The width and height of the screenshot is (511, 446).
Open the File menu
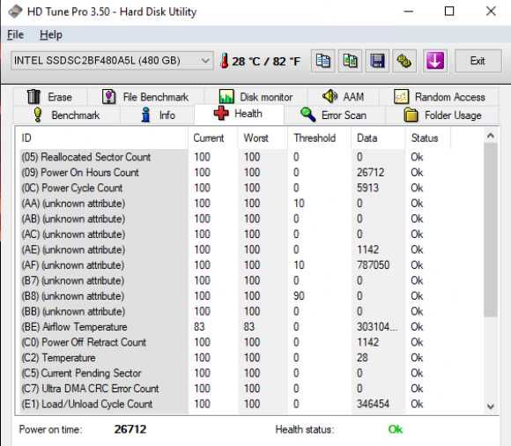tap(15, 34)
